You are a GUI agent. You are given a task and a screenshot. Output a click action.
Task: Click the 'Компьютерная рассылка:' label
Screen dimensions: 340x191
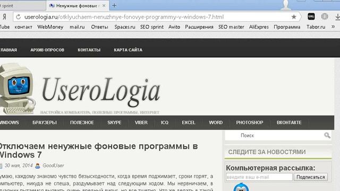point(270,168)
